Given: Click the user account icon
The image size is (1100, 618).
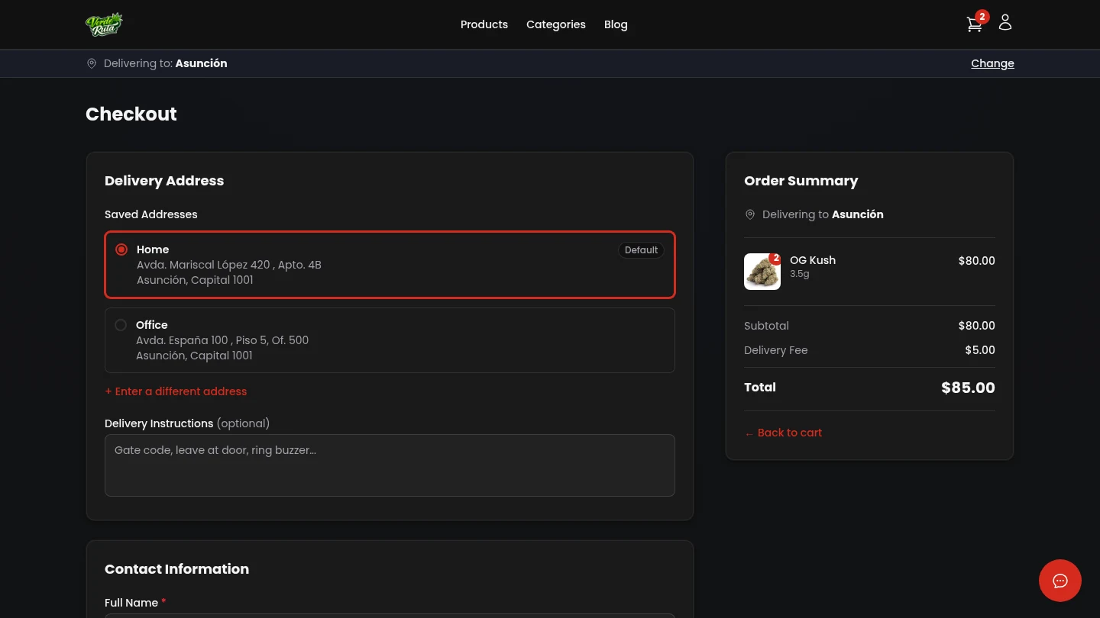Looking at the screenshot, I should (1005, 22).
